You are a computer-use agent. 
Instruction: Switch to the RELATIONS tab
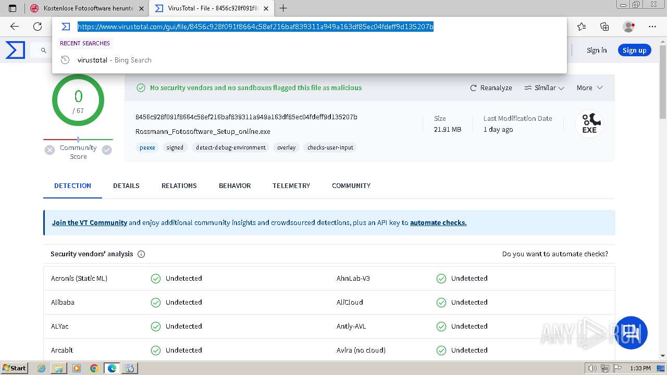pos(179,186)
